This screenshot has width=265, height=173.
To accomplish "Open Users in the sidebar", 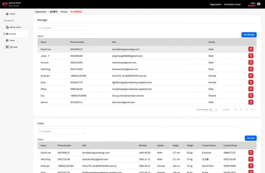I will point(10,40).
